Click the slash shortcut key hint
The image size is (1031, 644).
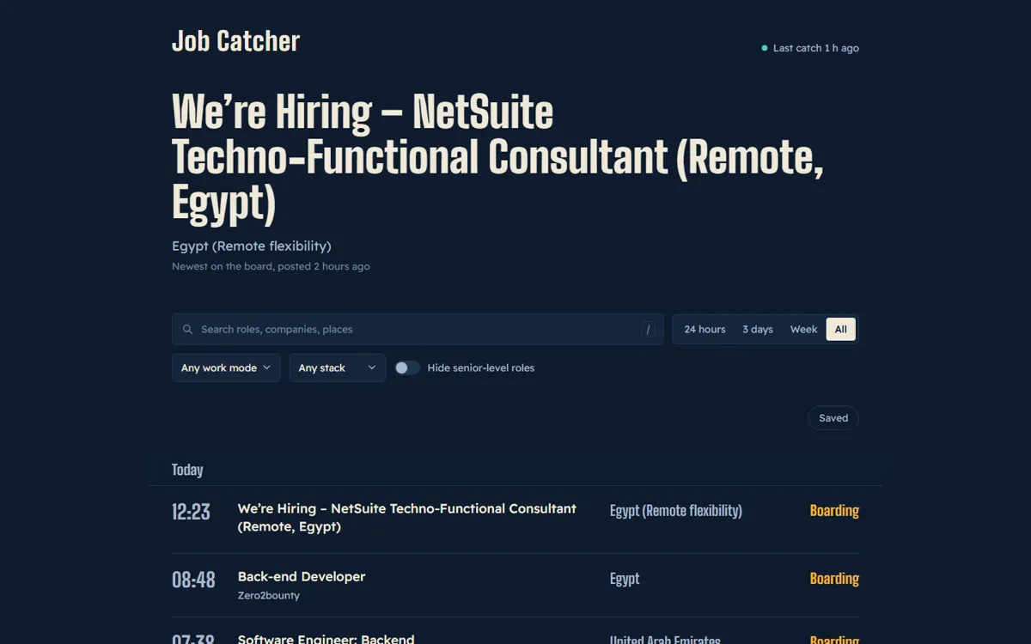(648, 329)
